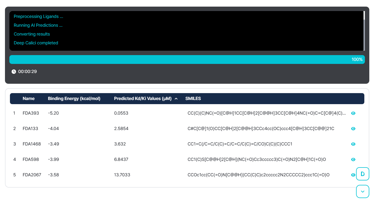Click the FDA2067 name cell
Screen dimensions: 374x200
tap(32, 175)
